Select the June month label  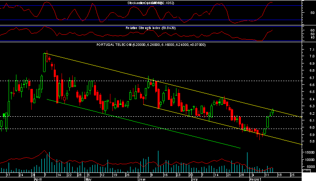142,179
